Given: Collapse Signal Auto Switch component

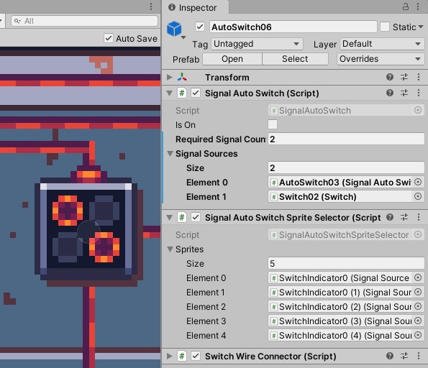Looking at the screenshot, I should [x=170, y=93].
